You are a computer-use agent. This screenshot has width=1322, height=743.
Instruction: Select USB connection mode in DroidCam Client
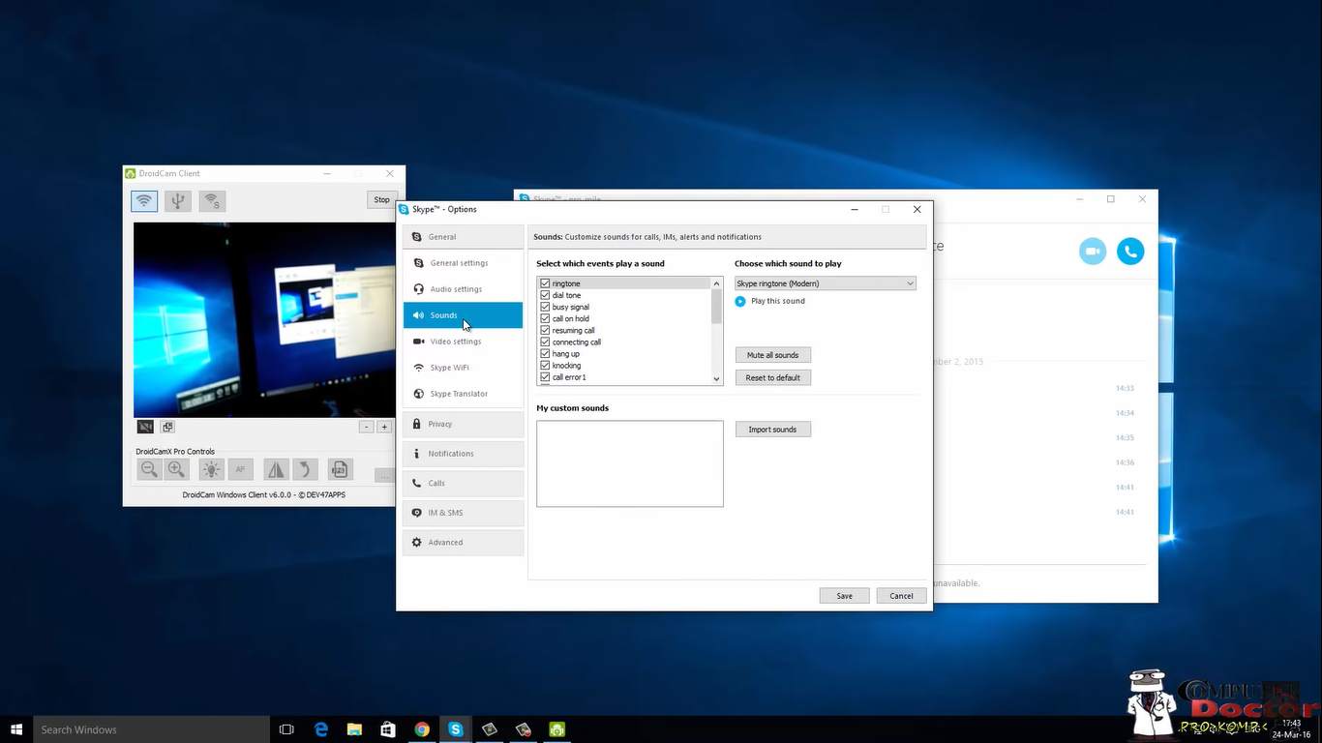click(177, 200)
